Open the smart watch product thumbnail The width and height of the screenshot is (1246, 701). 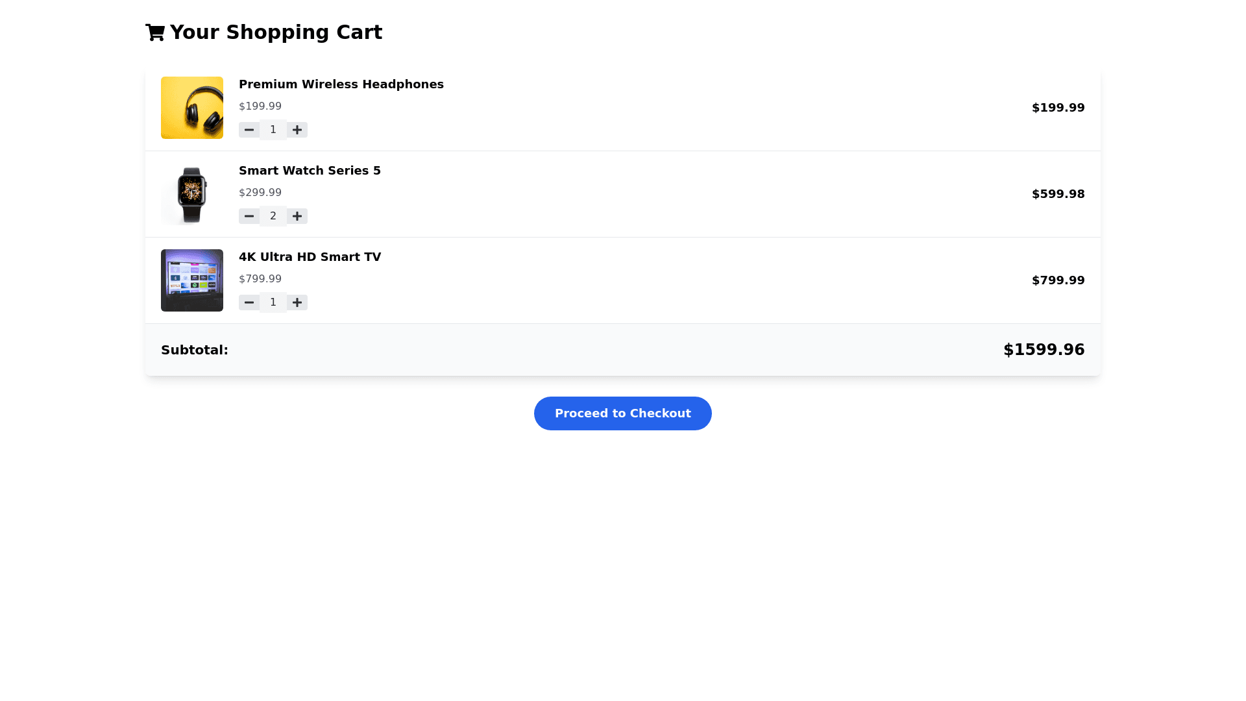tap(192, 194)
